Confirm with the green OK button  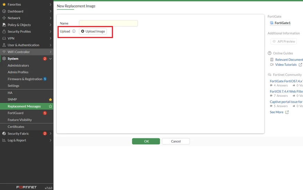[146, 141]
